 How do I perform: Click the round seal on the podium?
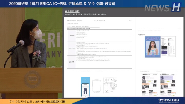[x=32, y=83]
